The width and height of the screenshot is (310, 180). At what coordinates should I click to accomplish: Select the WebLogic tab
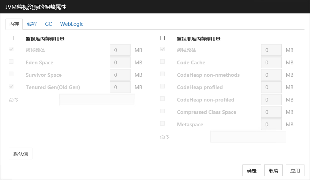pyautogui.click(x=72, y=24)
